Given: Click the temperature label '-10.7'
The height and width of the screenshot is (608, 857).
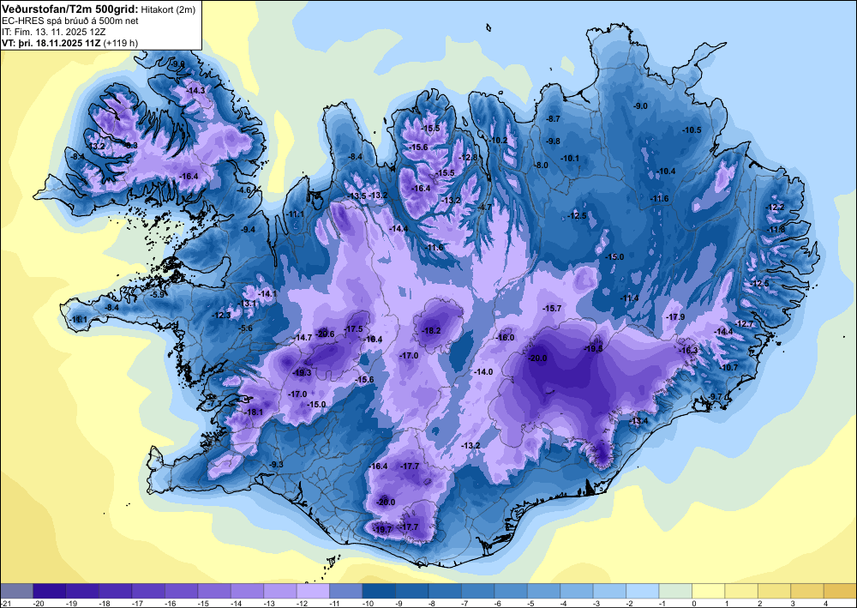Looking at the screenshot, I should pos(729,367).
